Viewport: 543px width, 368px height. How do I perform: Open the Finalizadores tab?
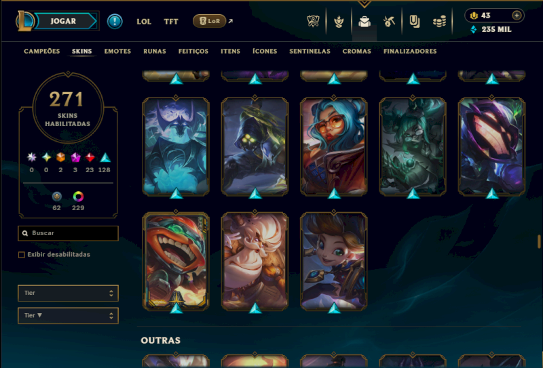pyautogui.click(x=410, y=52)
